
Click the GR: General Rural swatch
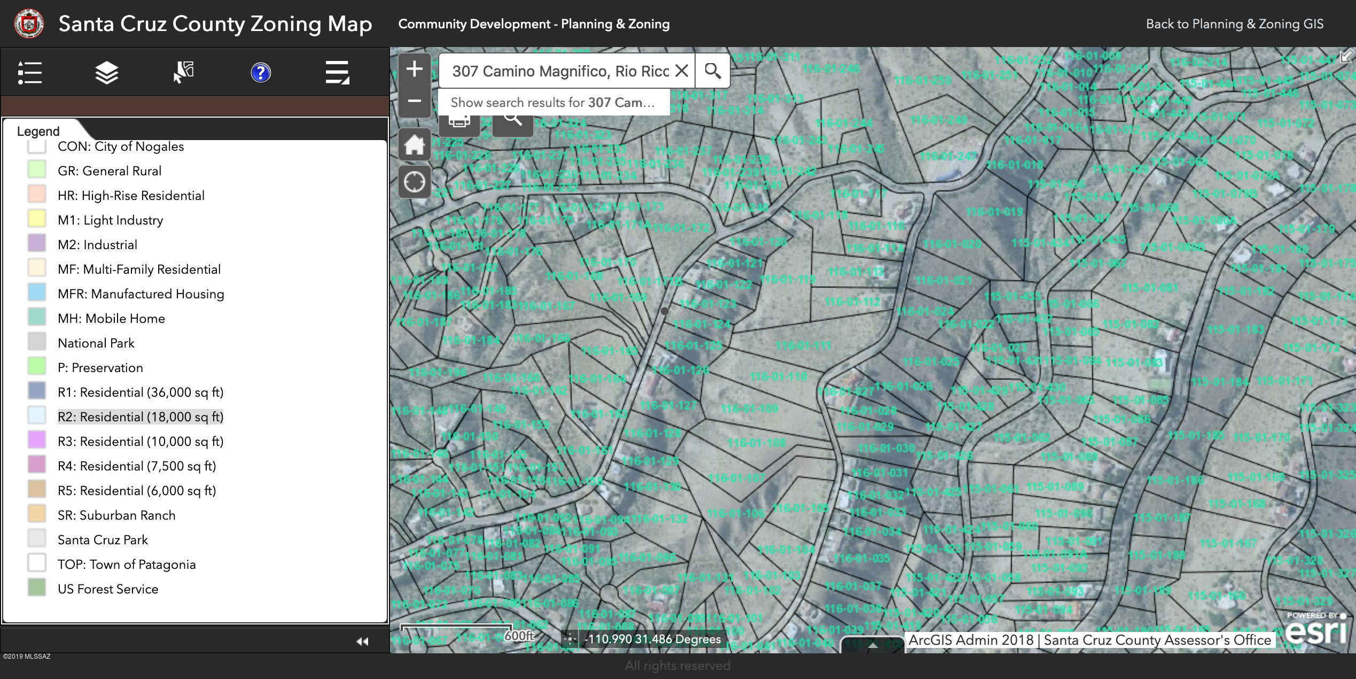(37, 169)
